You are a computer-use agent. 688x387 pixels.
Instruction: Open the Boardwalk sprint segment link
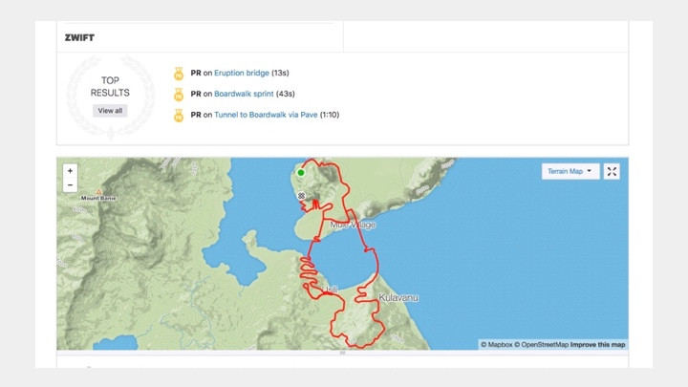244,94
